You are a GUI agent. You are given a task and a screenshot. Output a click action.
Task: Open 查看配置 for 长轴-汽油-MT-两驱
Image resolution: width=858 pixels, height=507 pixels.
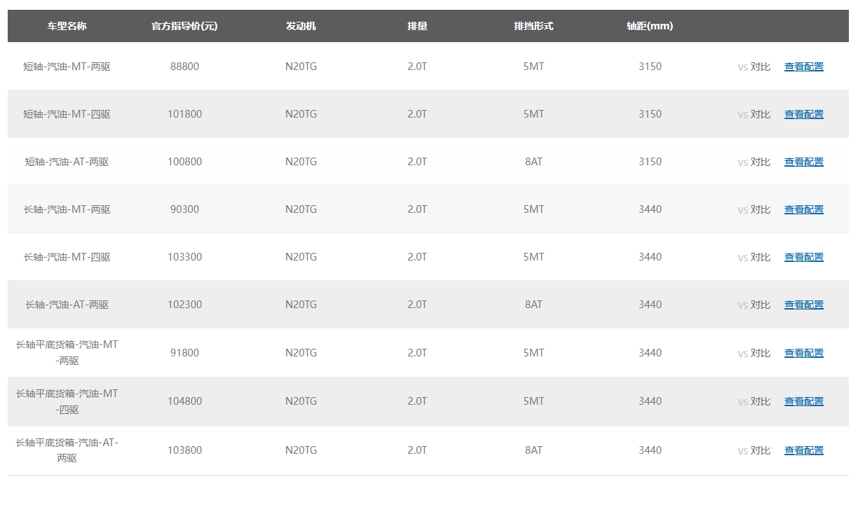[803, 209]
